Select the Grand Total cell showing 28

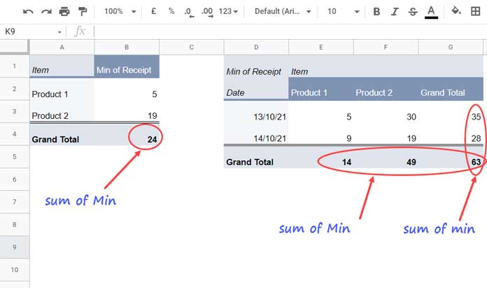pos(451,134)
